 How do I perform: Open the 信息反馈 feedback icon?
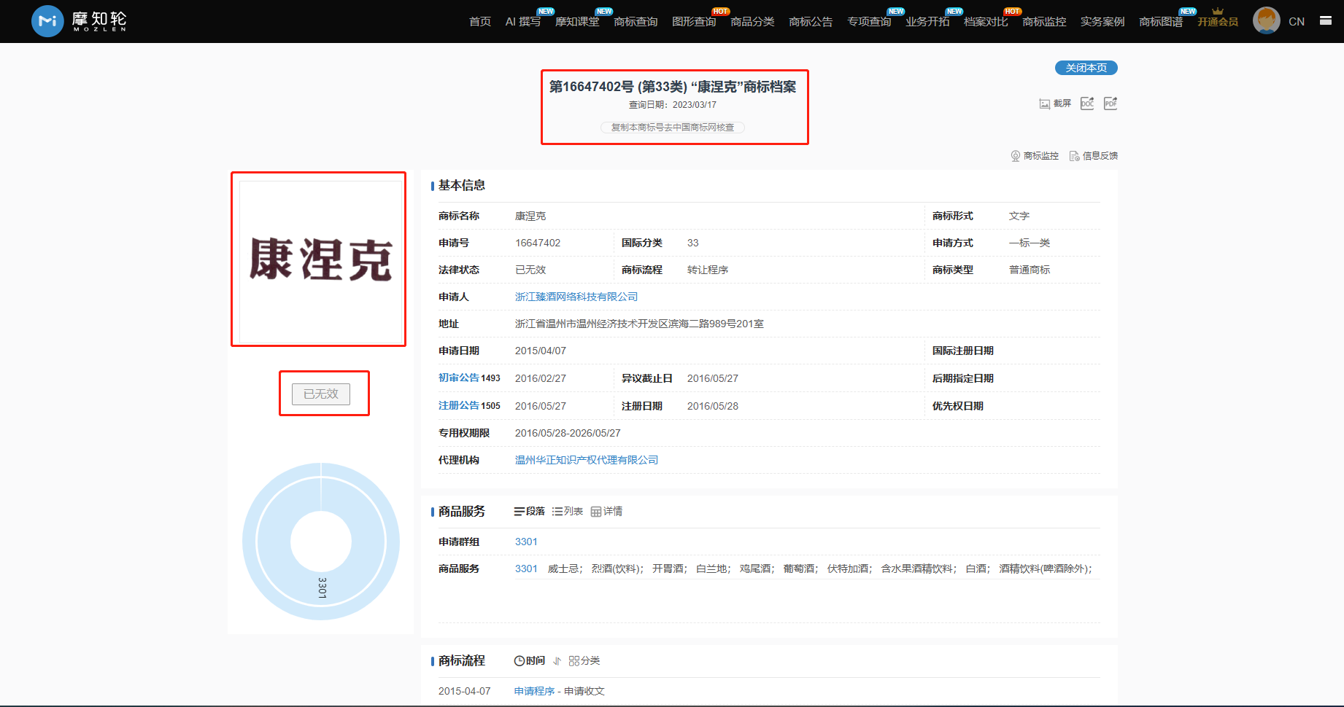click(1074, 156)
